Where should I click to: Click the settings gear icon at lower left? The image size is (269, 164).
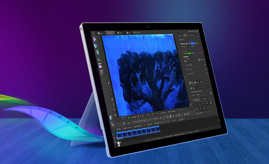[112, 124]
